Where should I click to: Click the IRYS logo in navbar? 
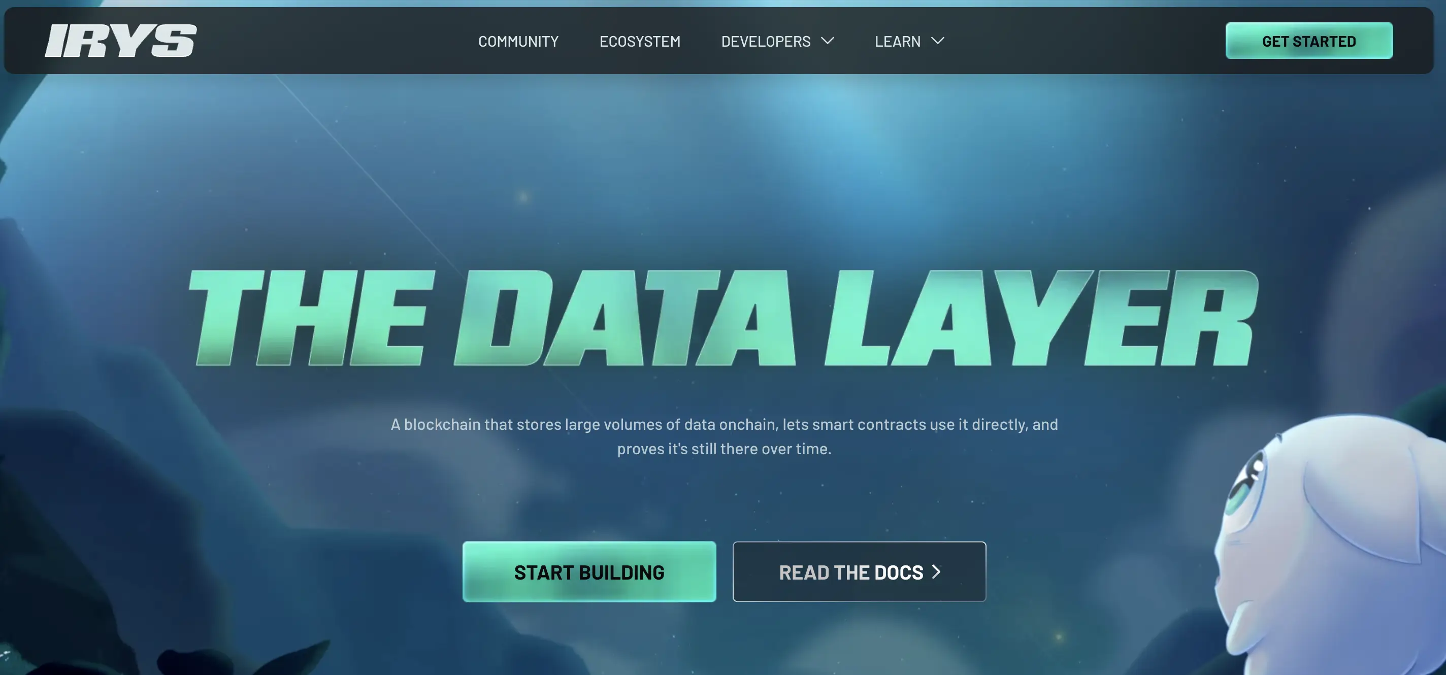(x=121, y=41)
